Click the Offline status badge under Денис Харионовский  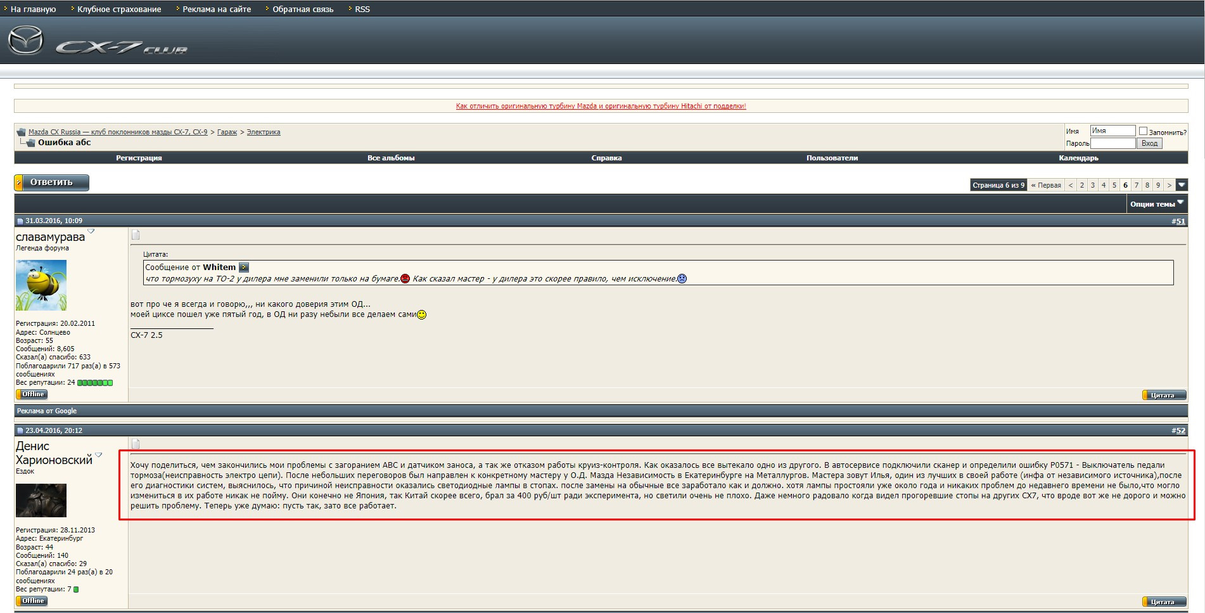[x=32, y=601]
